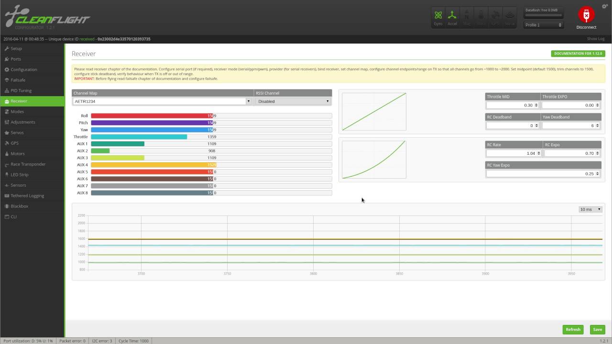Screen dimensions: 612x344
Task: Click the Gyro sensor status icon
Action: click(438, 17)
